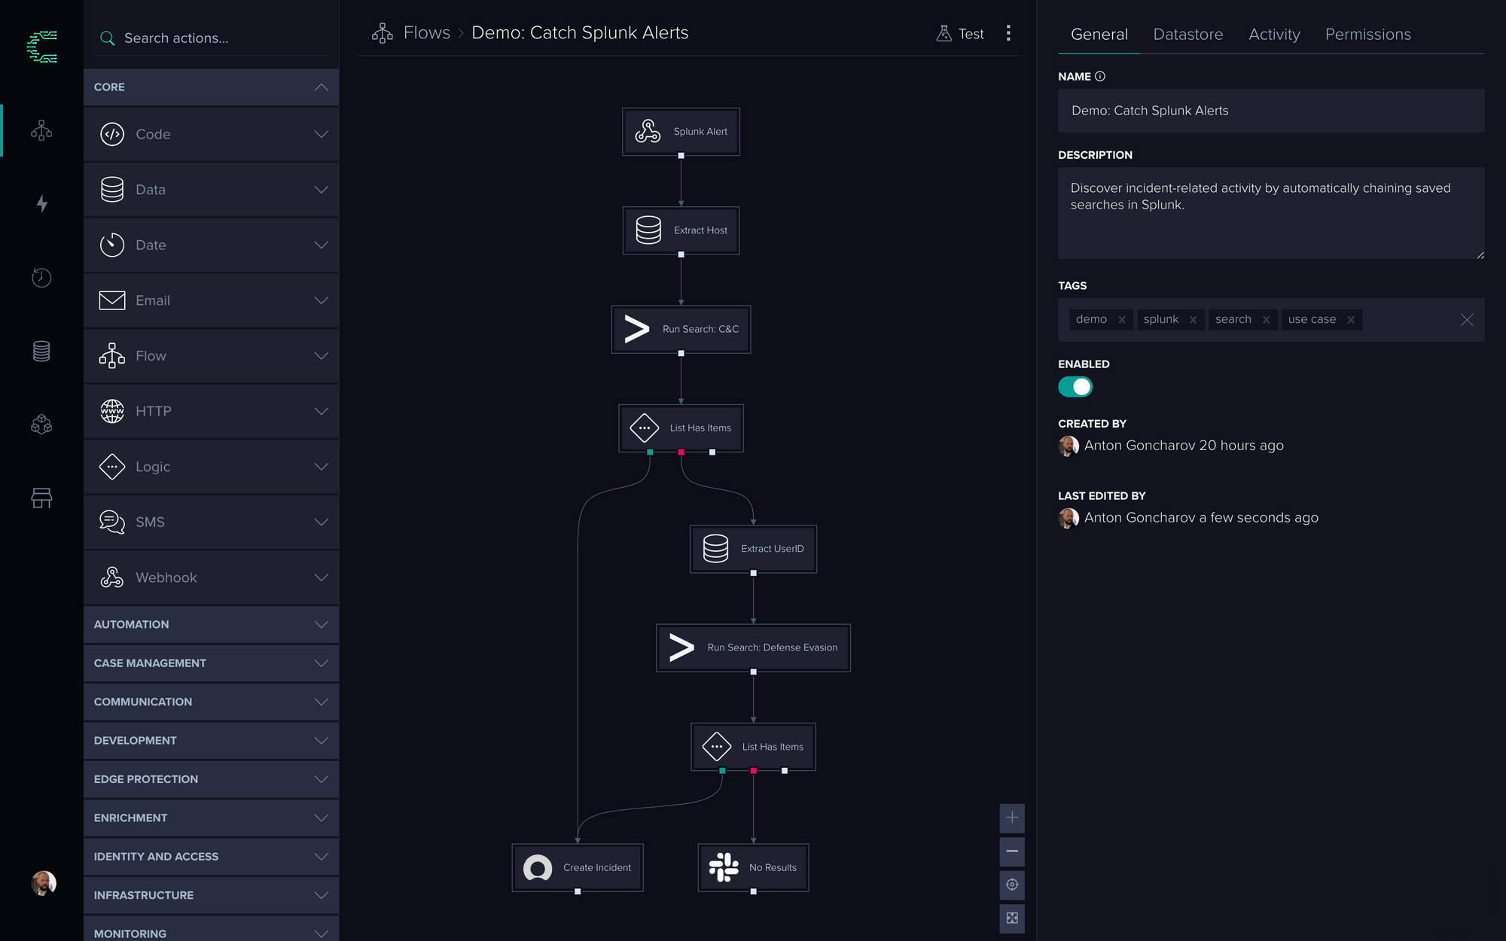Select the Create Incident node

click(578, 867)
